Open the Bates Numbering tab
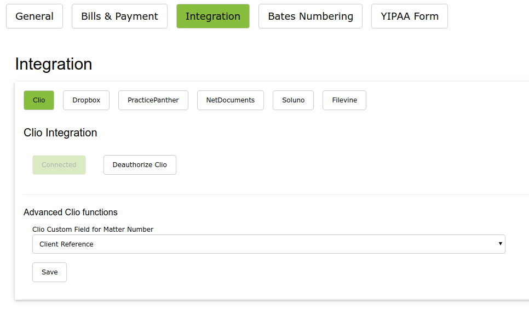This screenshot has width=529, height=315. click(311, 16)
